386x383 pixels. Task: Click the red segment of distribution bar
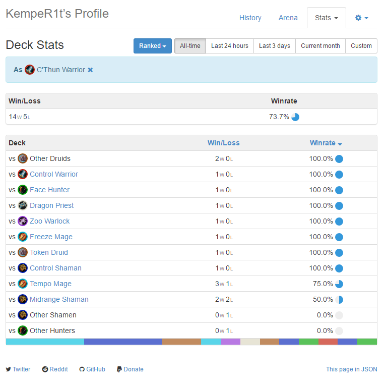pyautogui.click(x=328, y=342)
